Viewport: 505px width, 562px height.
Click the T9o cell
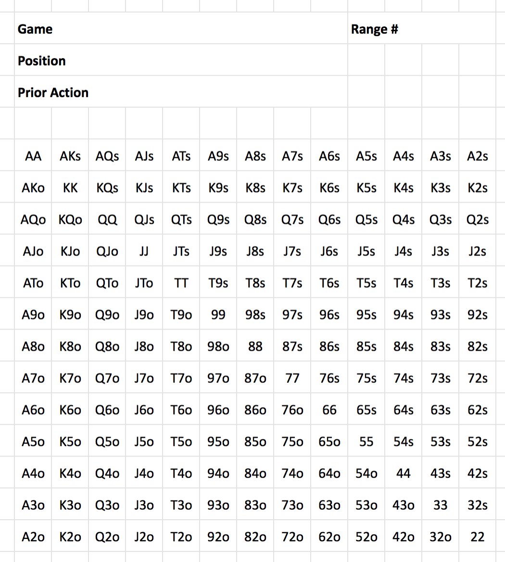point(181,315)
